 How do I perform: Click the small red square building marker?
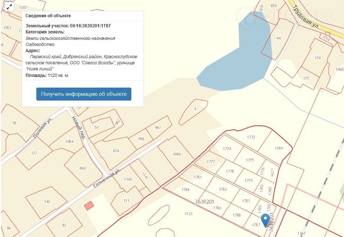89,205
